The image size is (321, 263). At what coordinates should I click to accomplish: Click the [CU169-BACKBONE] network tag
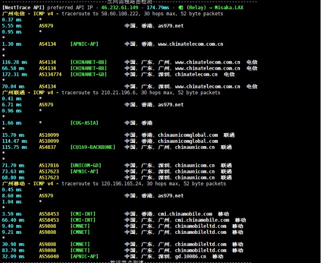(93, 147)
